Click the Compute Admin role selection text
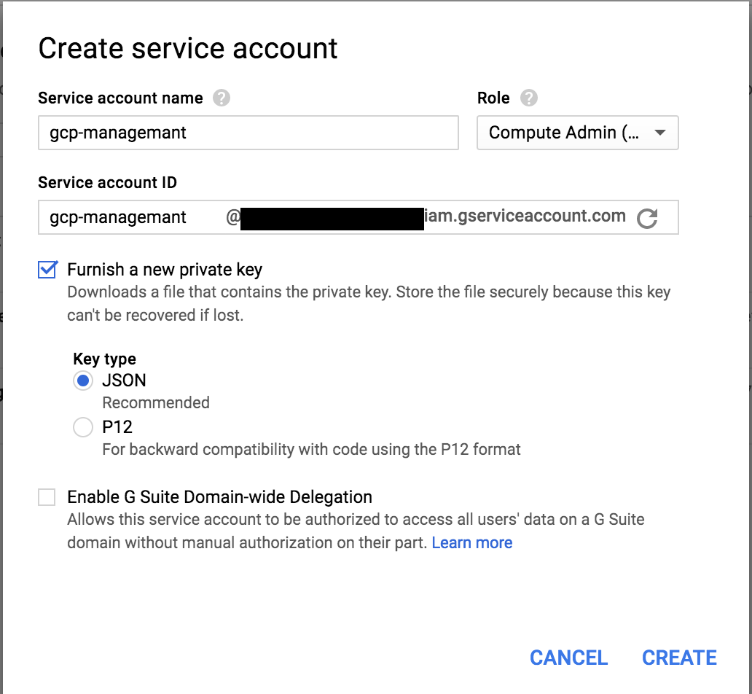 coord(563,133)
